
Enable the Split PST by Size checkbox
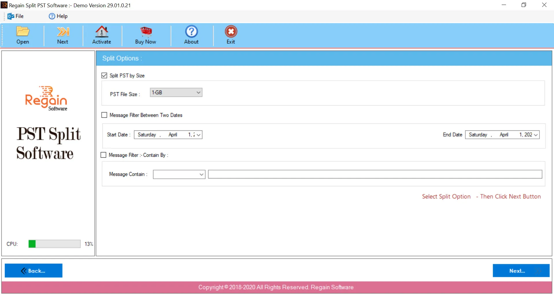pos(104,75)
